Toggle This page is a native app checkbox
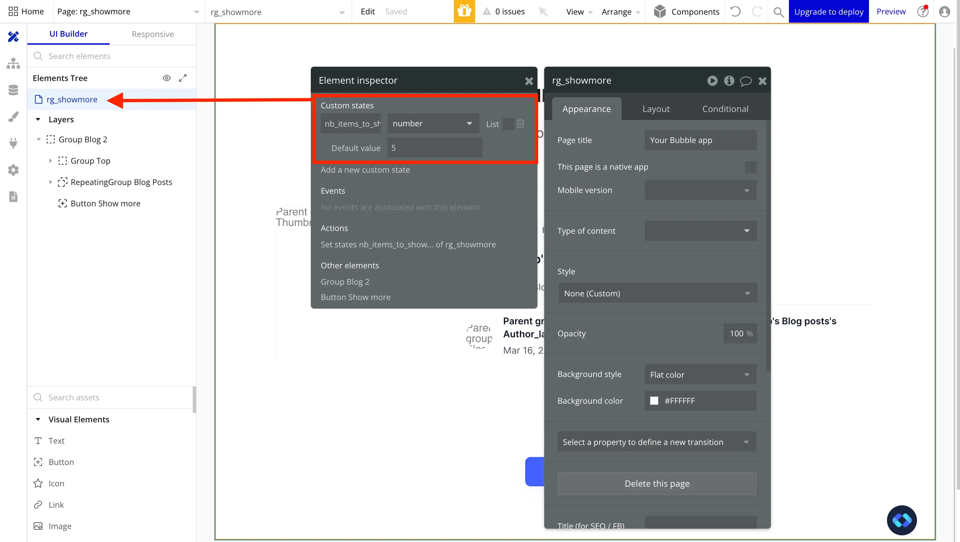 (751, 167)
